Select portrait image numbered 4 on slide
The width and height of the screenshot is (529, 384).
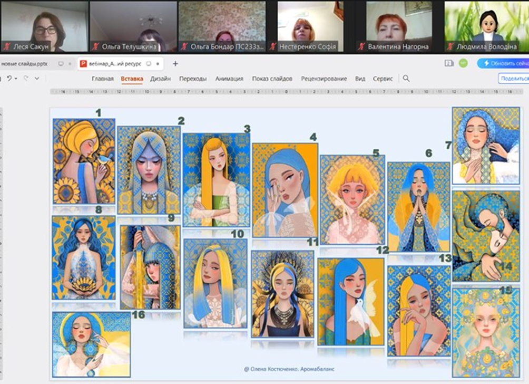(x=285, y=190)
